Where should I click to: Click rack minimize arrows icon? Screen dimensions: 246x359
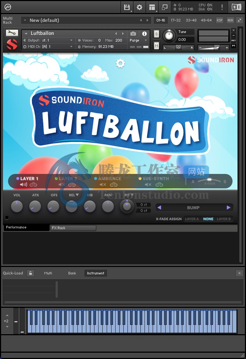pos(239,20)
